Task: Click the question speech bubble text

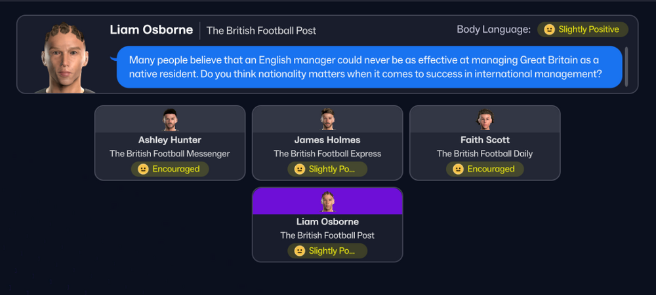Action: [364, 67]
